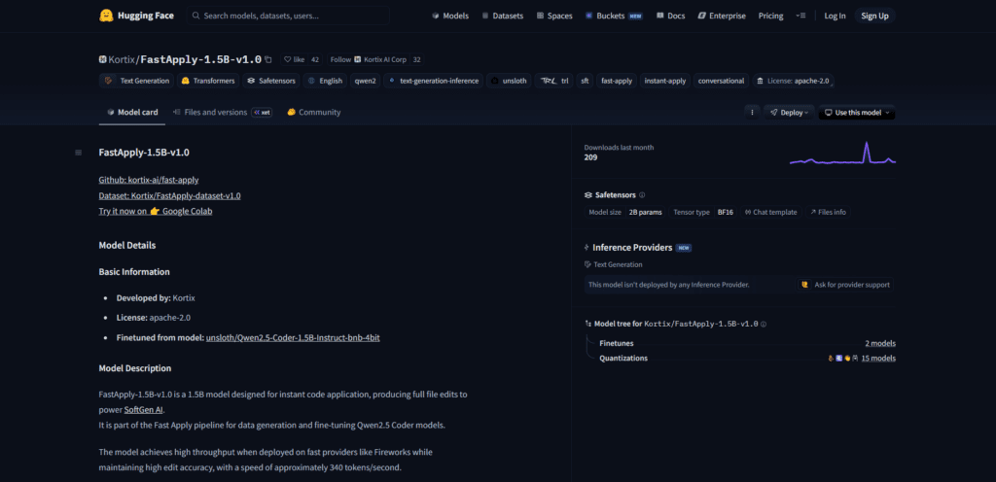
Task: Open Enterprise in the top navigation
Action: (722, 16)
